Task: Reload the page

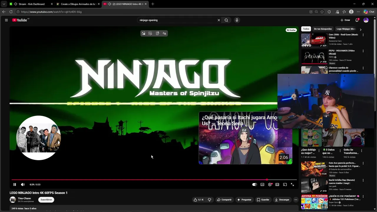Action: [x=11, y=12]
